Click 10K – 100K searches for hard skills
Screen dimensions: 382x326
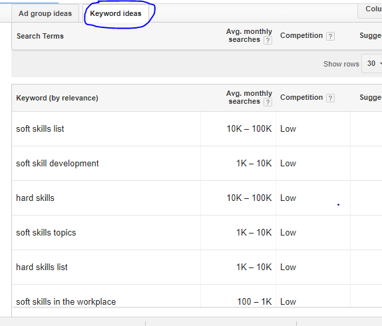(x=249, y=198)
